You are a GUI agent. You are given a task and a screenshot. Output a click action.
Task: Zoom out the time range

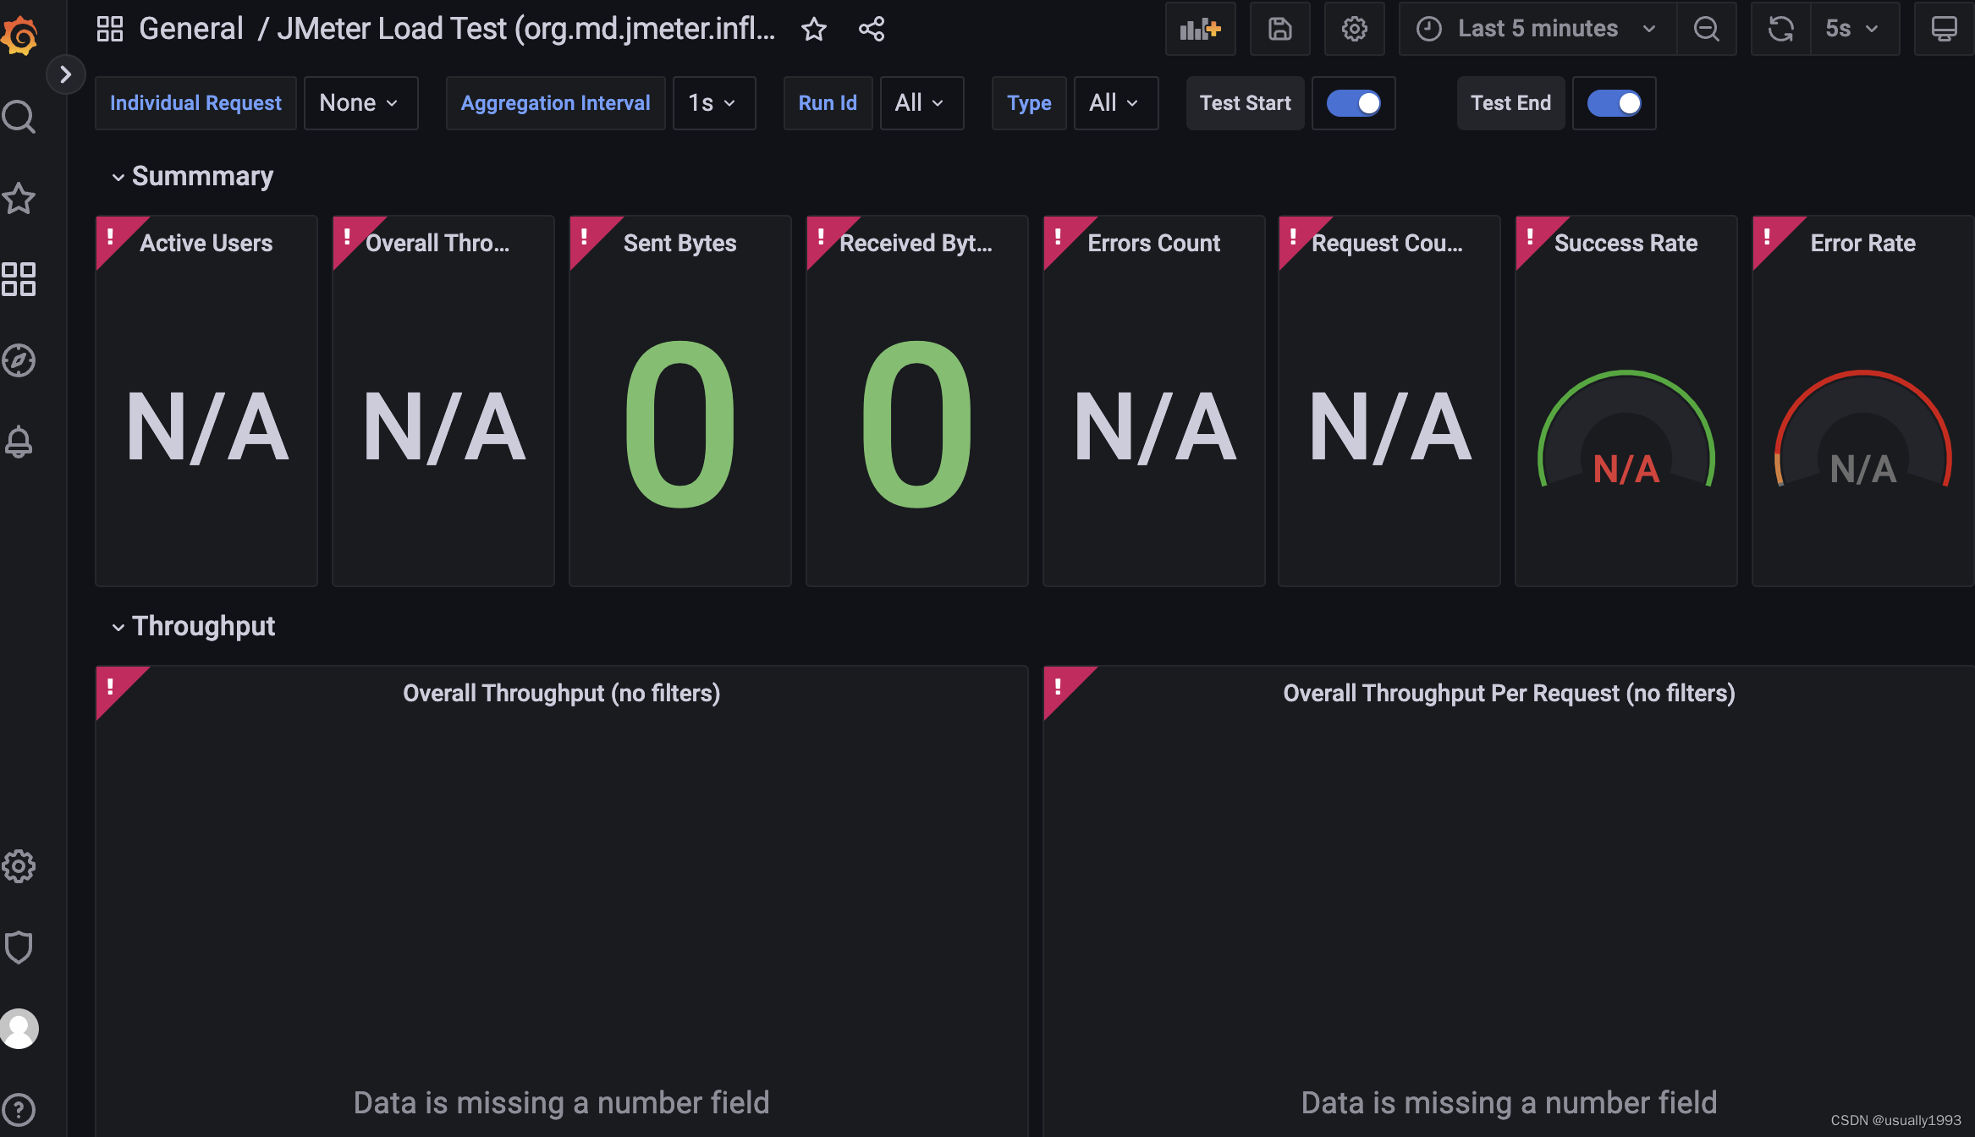point(1707,29)
